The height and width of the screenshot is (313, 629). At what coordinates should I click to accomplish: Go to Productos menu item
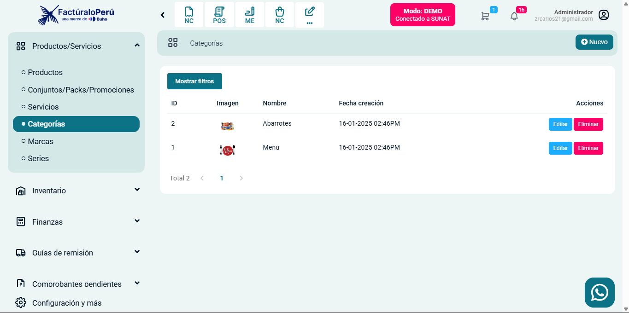[45, 72]
